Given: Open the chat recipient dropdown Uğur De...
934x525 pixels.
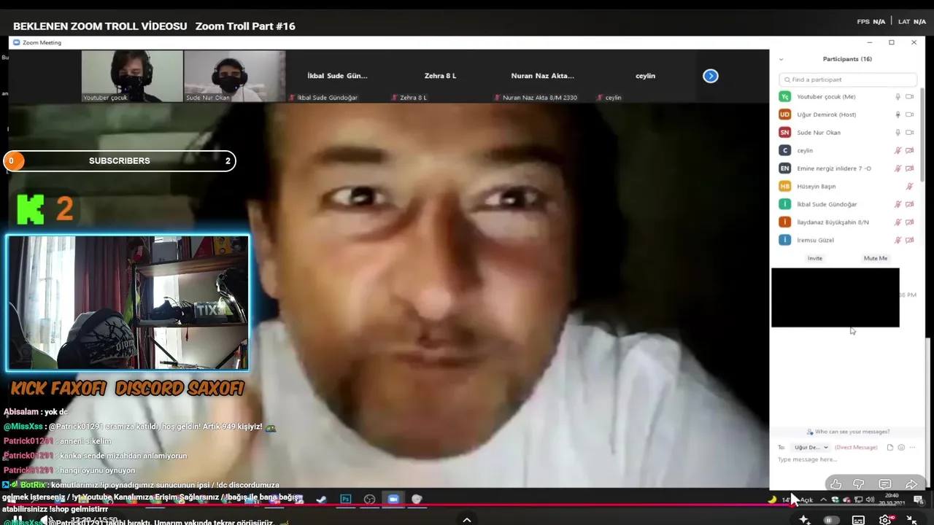Looking at the screenshot, I should coord(811,447).
